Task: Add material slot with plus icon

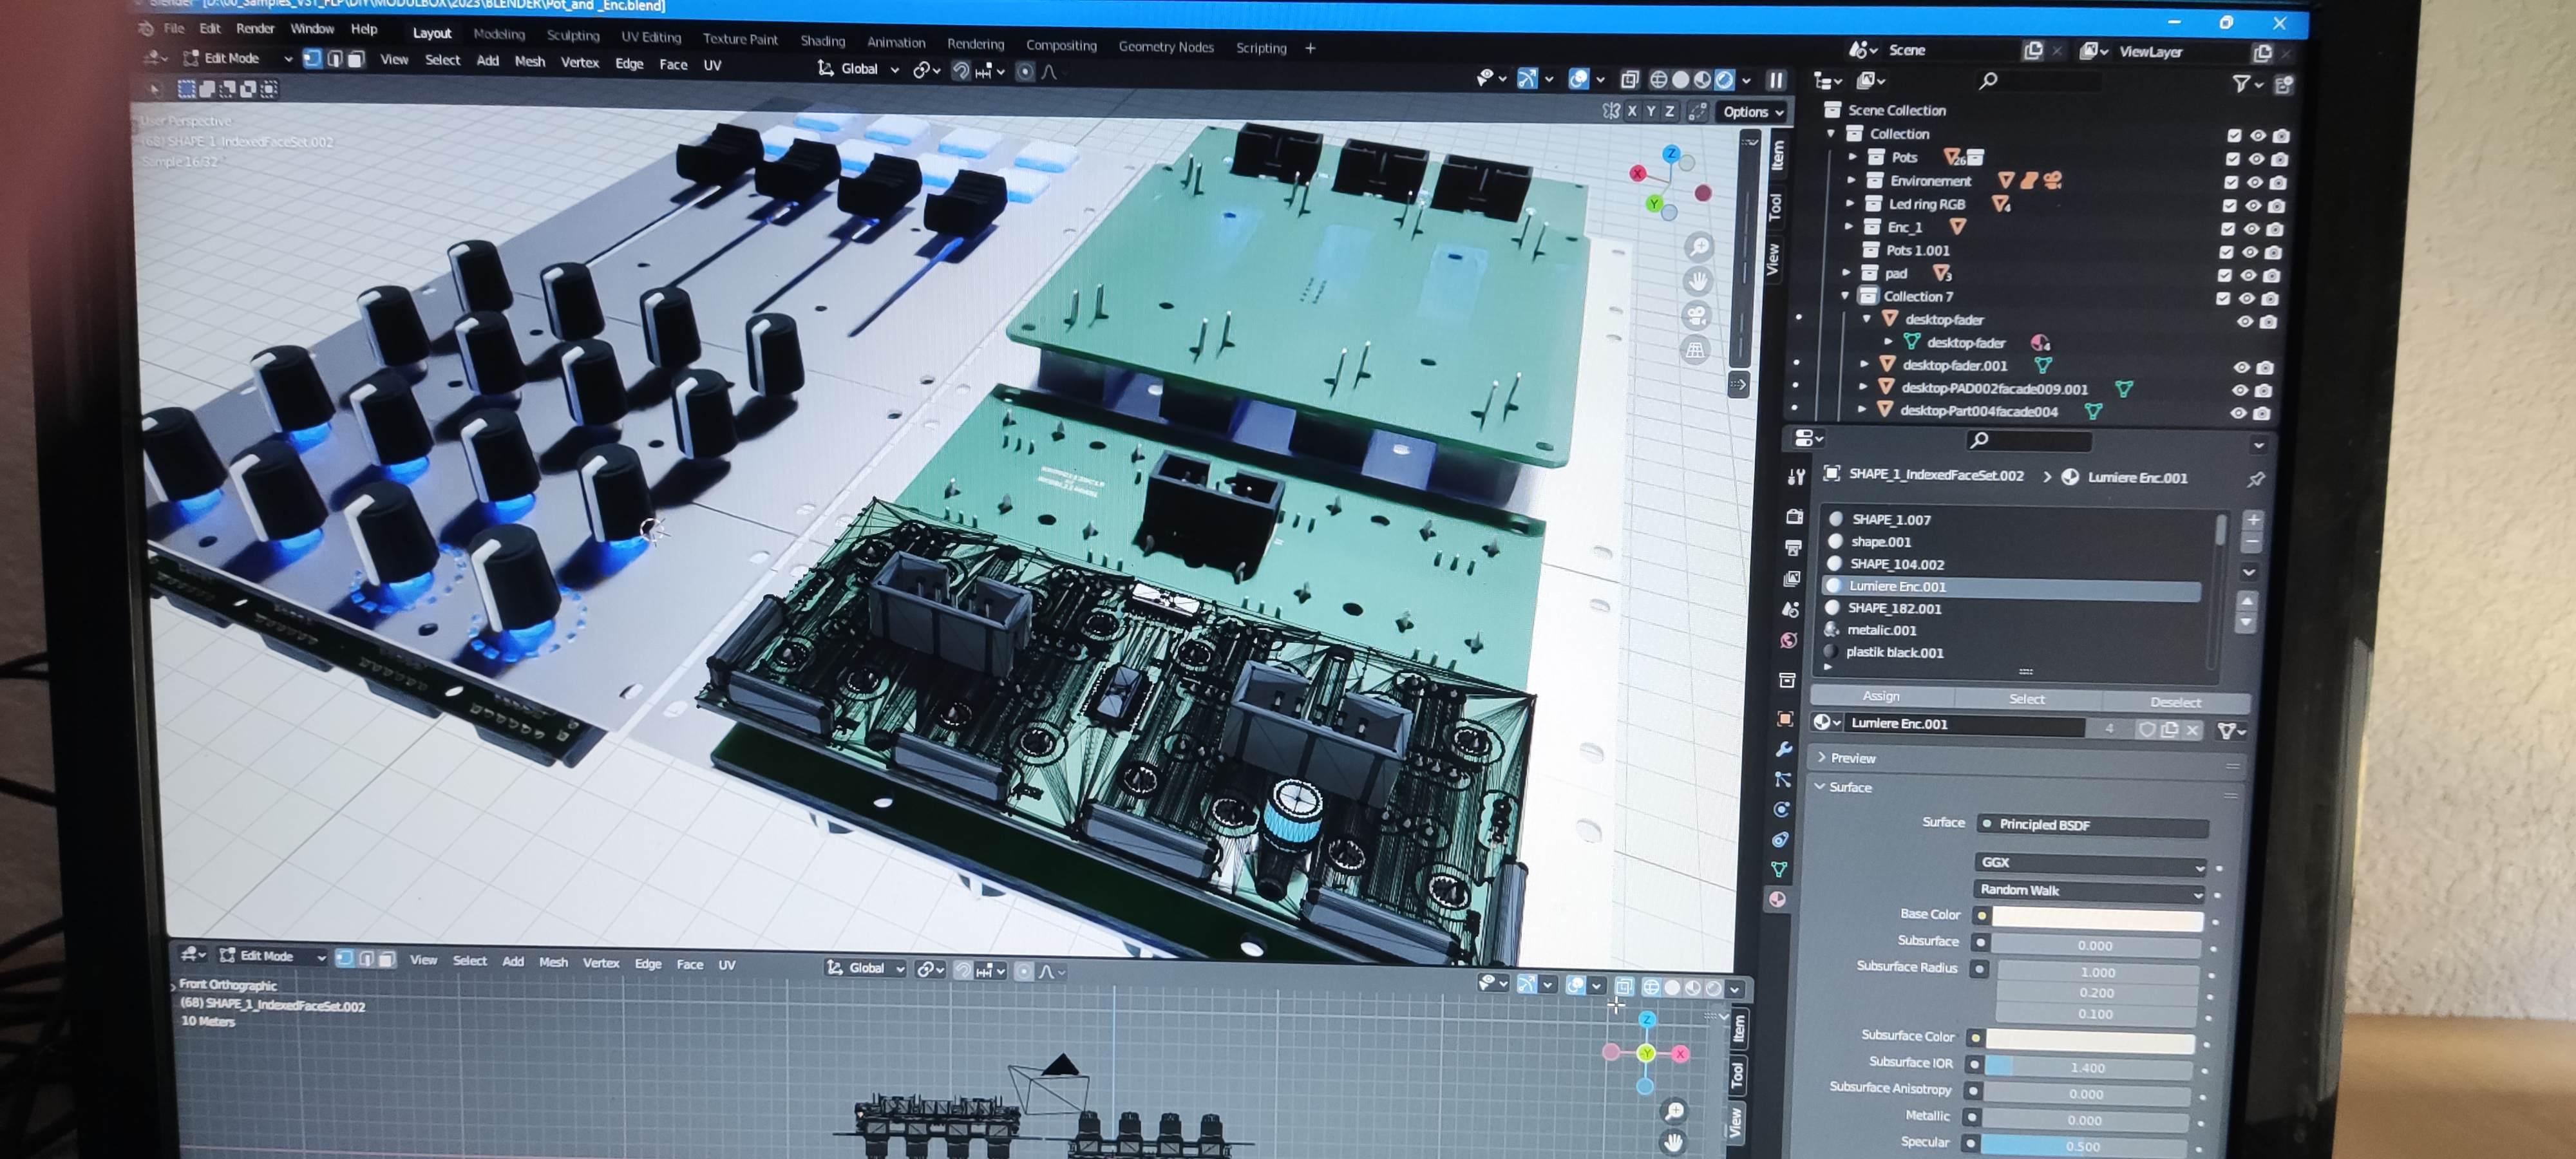Action: (2253, 520)
